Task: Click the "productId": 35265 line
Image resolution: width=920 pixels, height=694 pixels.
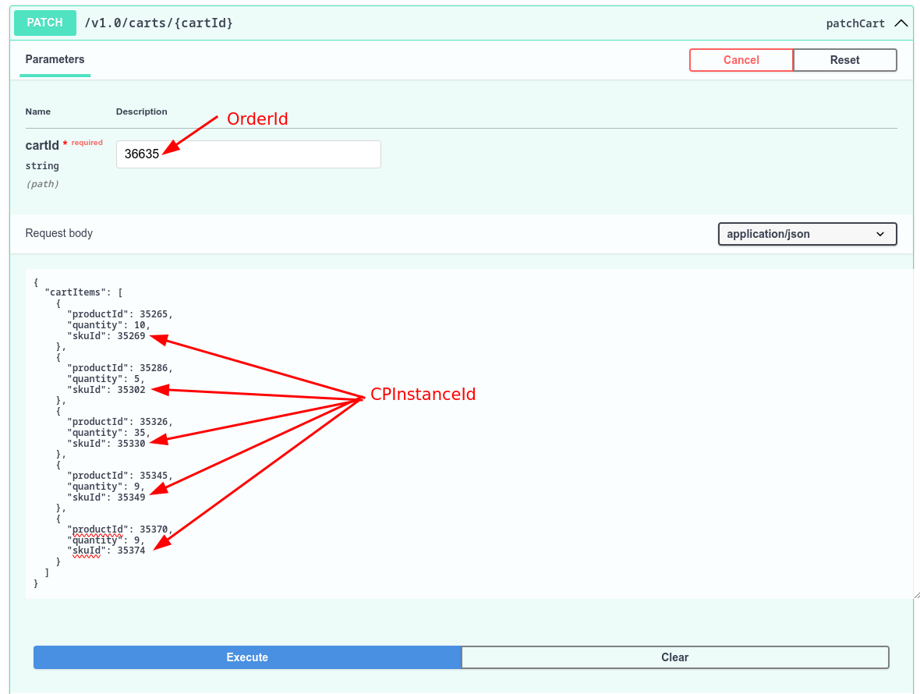Action: click(120, 313)
